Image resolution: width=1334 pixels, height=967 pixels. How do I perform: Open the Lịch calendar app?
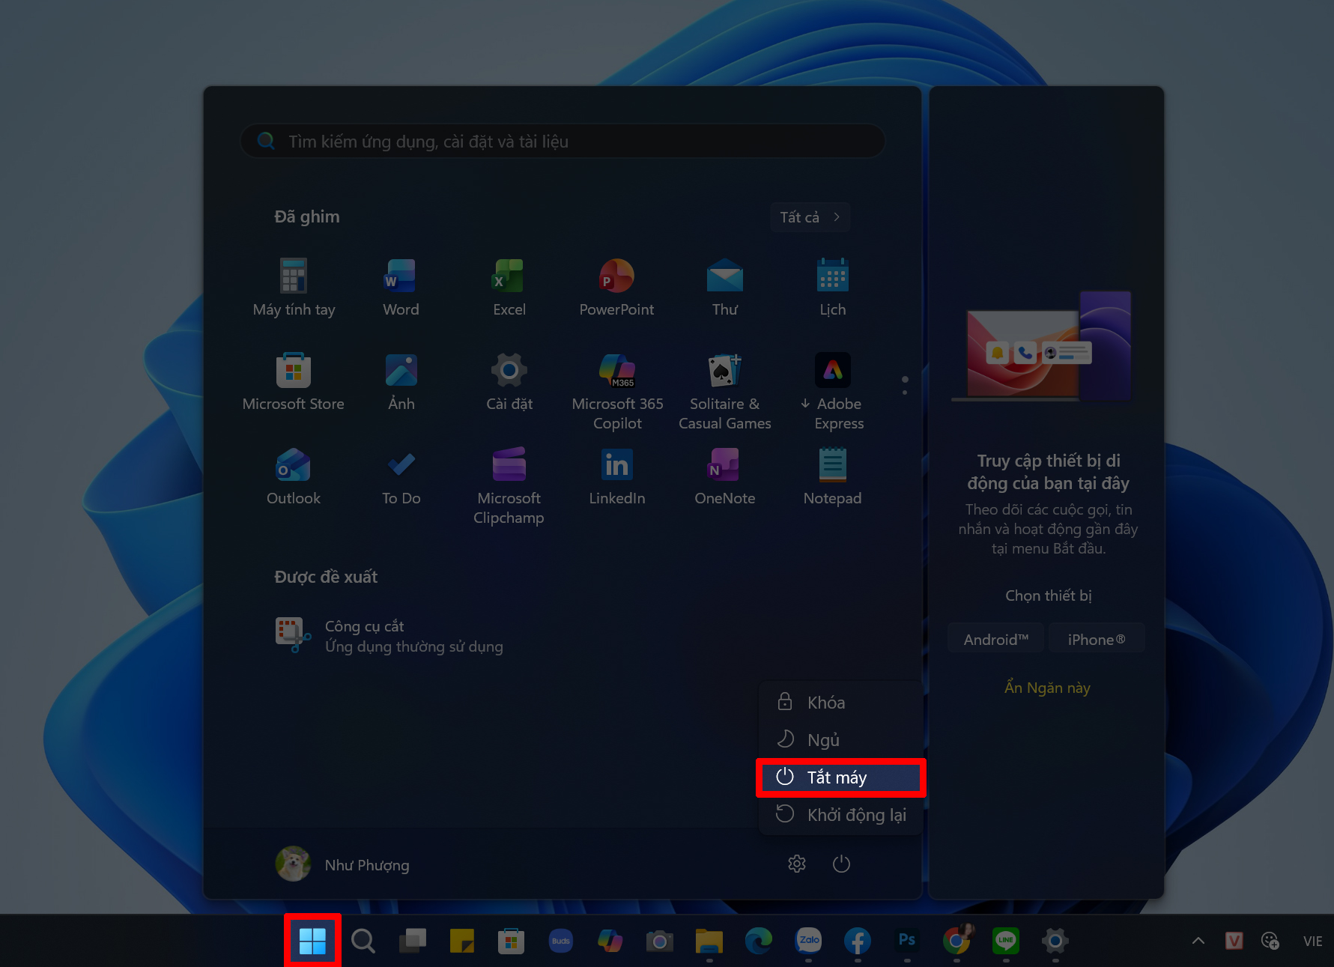click(832, 287)
